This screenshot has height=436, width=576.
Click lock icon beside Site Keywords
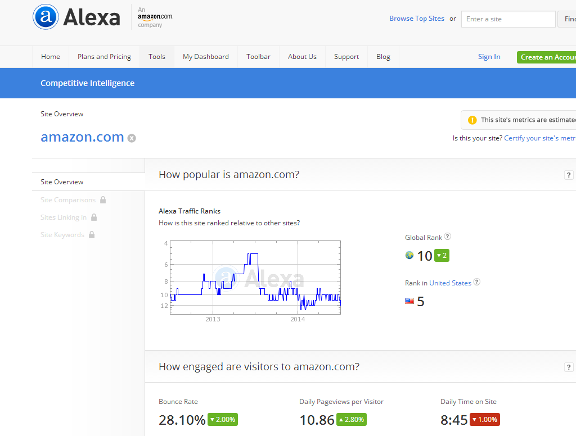pyautogui.click(x=92, y=234)
